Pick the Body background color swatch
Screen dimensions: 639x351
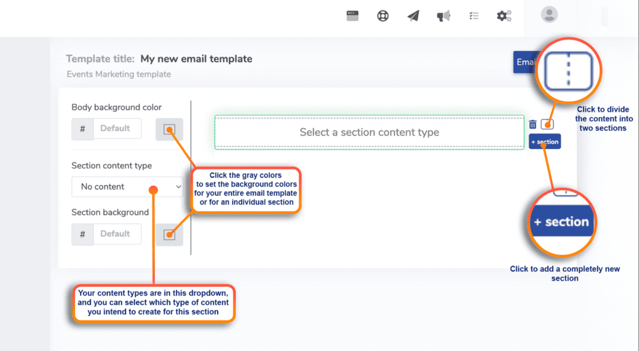tap(169, 130)
